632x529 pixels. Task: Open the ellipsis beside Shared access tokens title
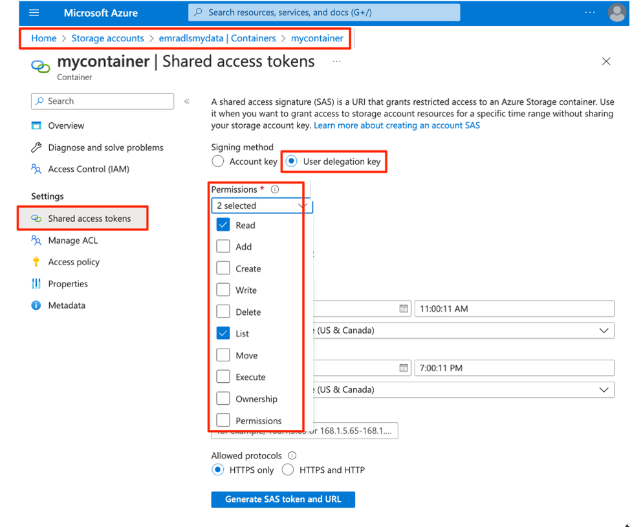tap(336, 61)
